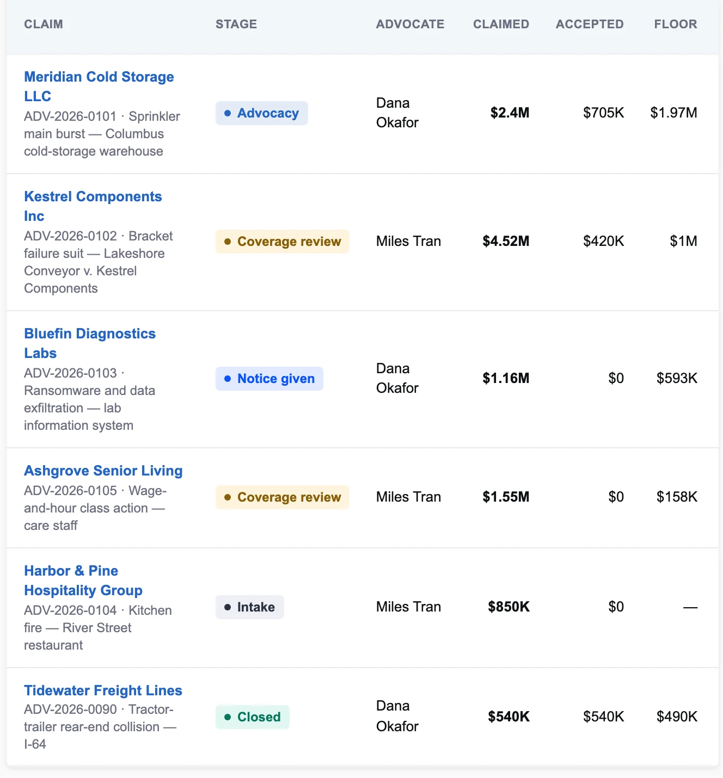Sort by the Claimed column header

(501, 24)
